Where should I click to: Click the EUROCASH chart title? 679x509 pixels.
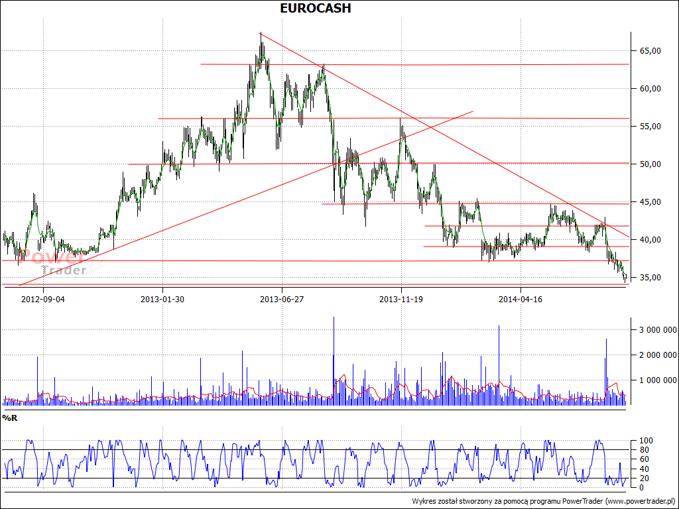[x=315, y=8]
